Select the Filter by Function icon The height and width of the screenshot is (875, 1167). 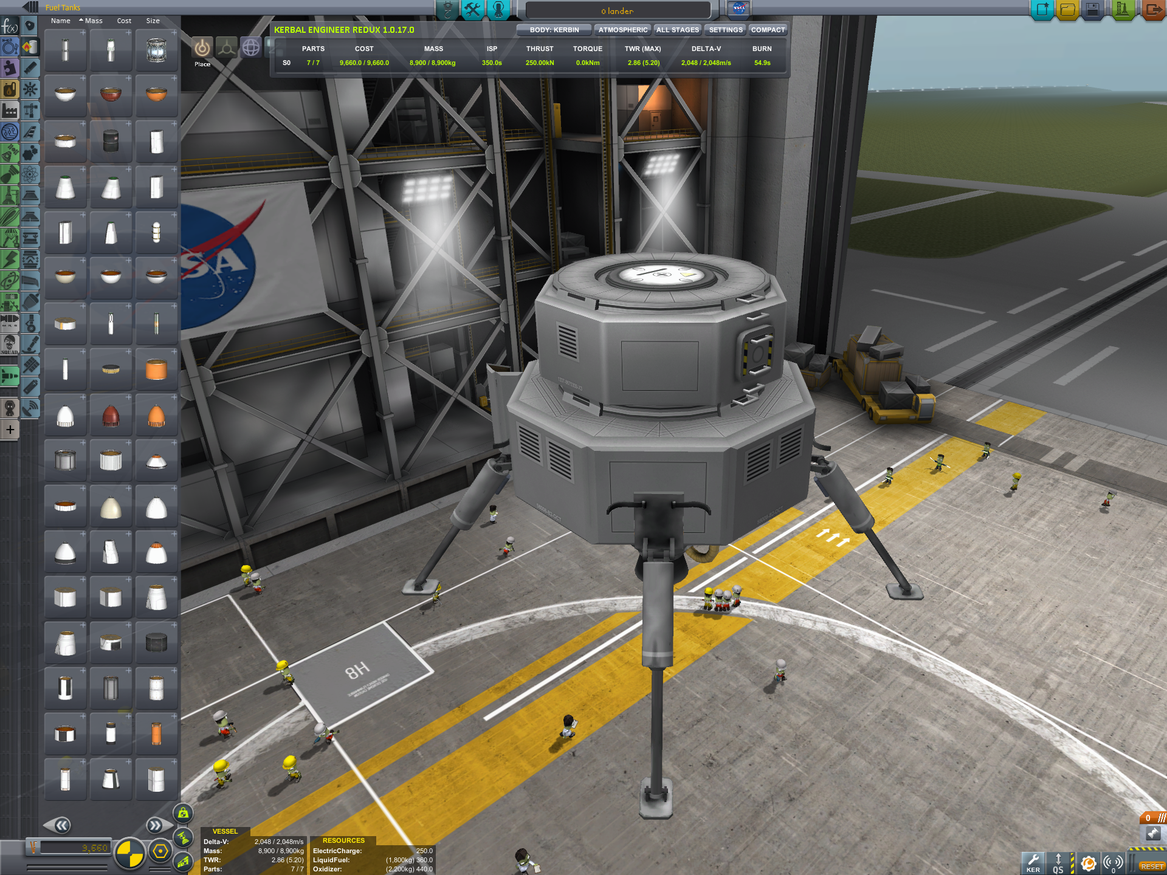[10, 26]
